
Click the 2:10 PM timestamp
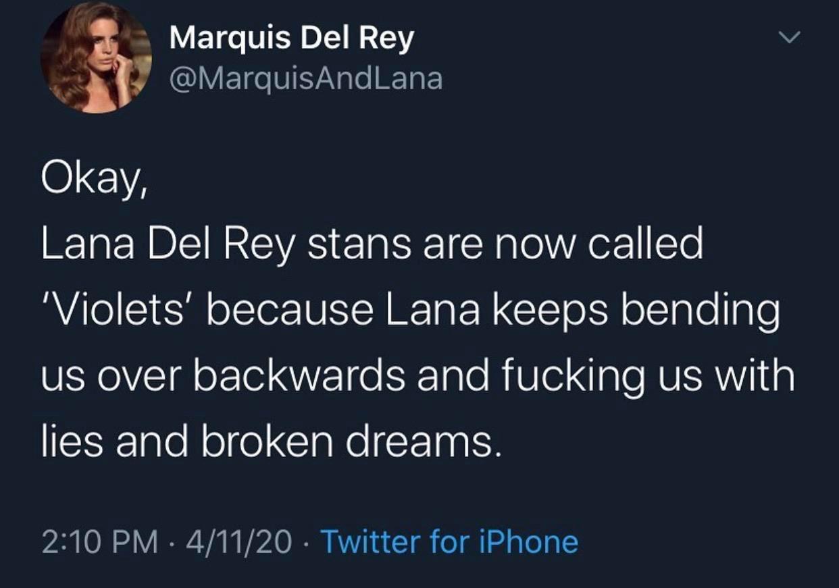99,542
